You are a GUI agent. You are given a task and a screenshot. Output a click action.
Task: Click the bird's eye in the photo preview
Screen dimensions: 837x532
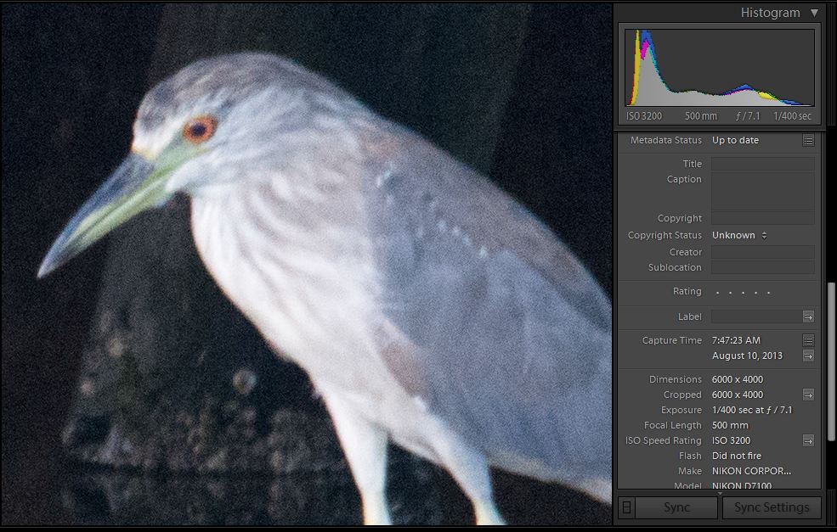click(200, 129)
